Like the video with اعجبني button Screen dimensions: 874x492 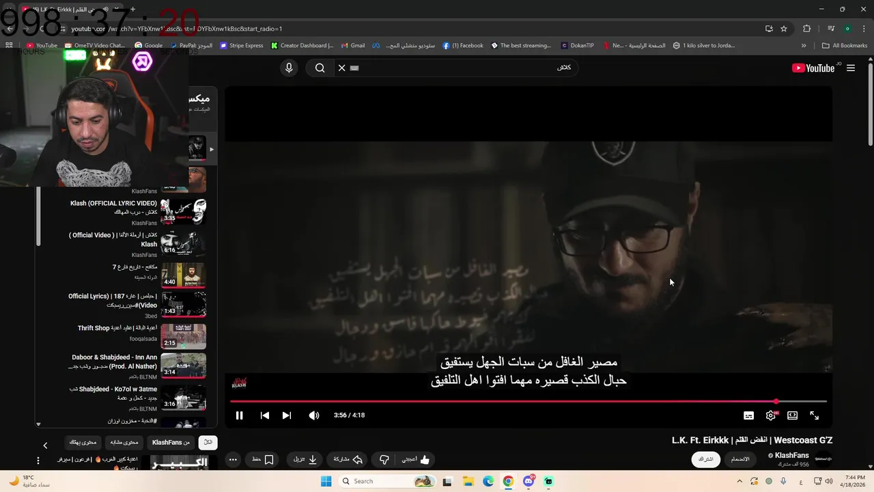coord(415,460)
